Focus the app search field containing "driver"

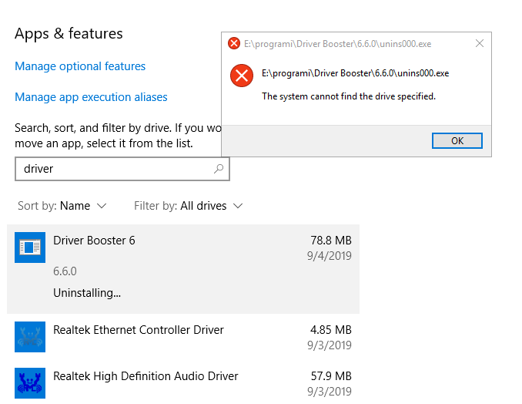122,169
